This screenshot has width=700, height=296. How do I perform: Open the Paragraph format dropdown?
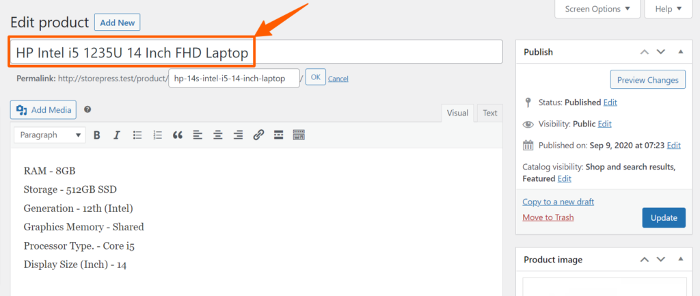49,135
